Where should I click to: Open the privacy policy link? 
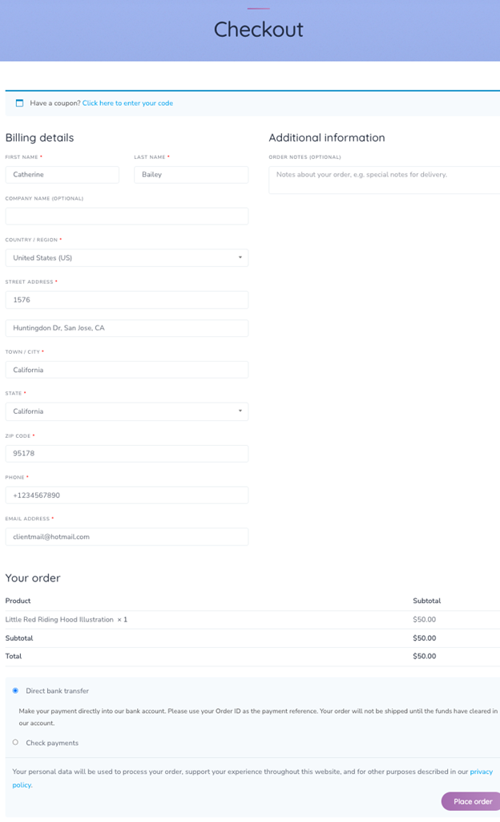point(482,771)
